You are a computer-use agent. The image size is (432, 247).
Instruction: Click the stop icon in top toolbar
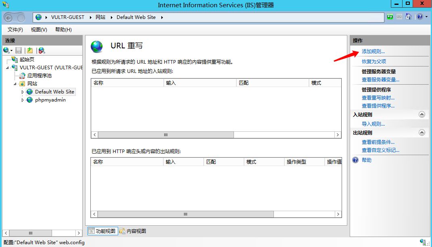[399, 17]
